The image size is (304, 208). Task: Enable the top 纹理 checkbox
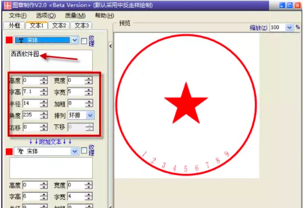click(84, 41)
